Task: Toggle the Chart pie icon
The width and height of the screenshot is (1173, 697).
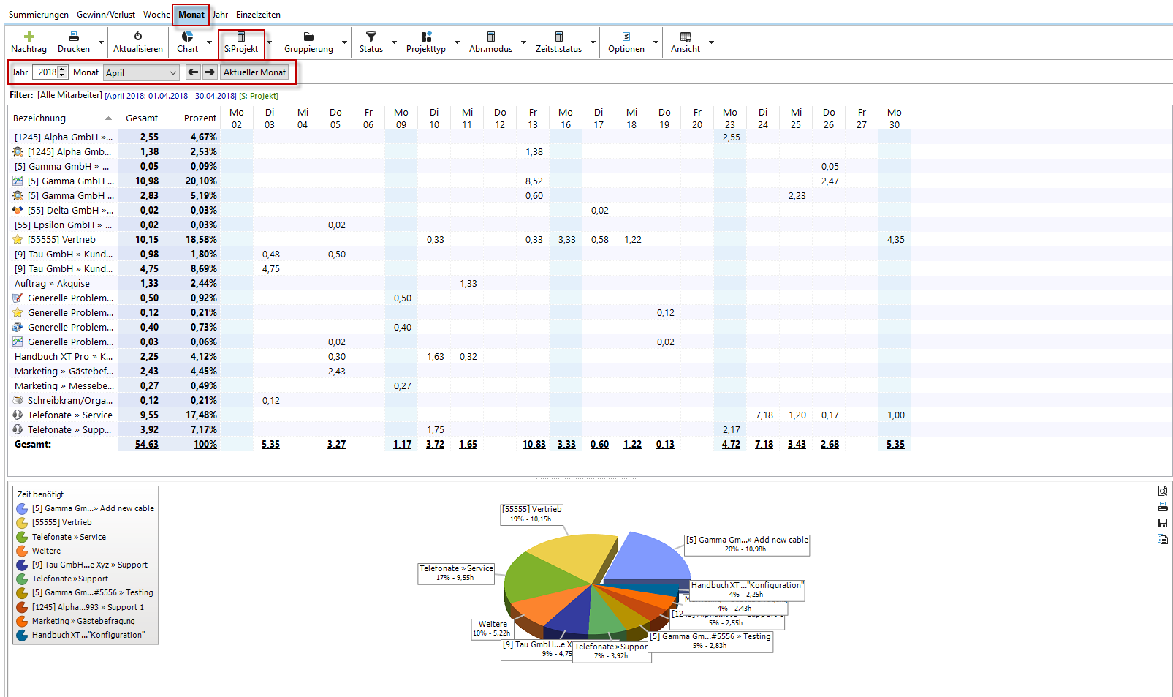Action: pos(187,37)
